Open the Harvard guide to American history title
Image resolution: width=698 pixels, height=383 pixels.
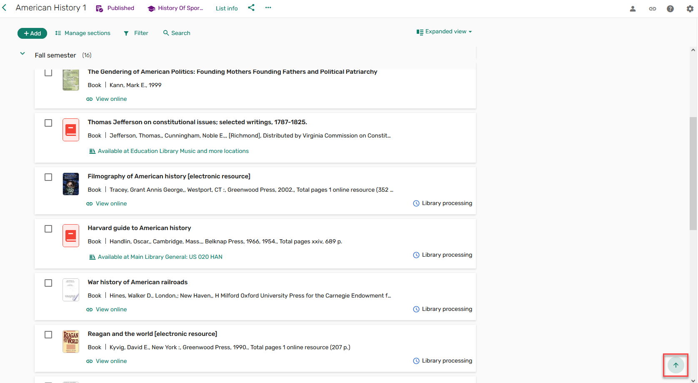click(139, 228)
